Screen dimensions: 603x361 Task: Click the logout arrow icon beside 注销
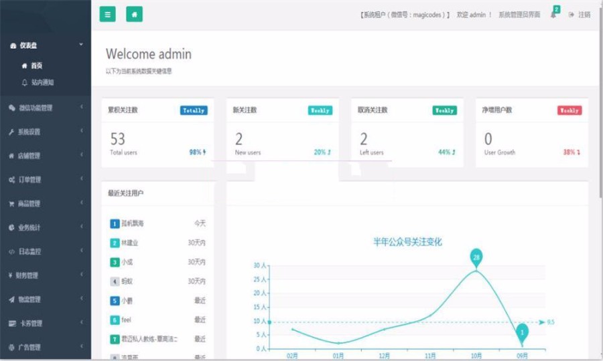tap(571, 15)
